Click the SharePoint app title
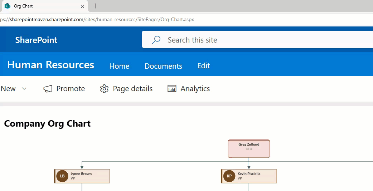The image size is (373, 191). [x=37, y=40]
